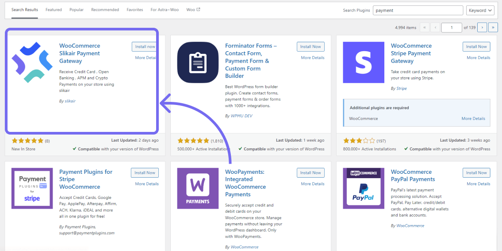Image resolution: width=502 pixels, height=251 pixels.
Task: Open the WooCommerce Stripe Payment Gateway title
Action: (411, 53)
